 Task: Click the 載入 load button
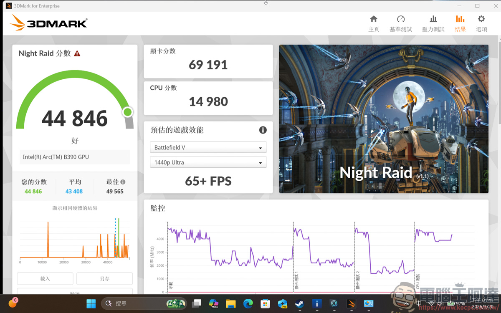[x=45, y=278]
